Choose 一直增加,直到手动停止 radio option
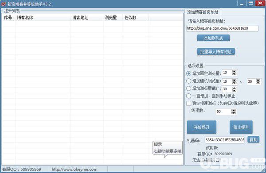Viewport: 266px width, 173px height. [189, 96]
